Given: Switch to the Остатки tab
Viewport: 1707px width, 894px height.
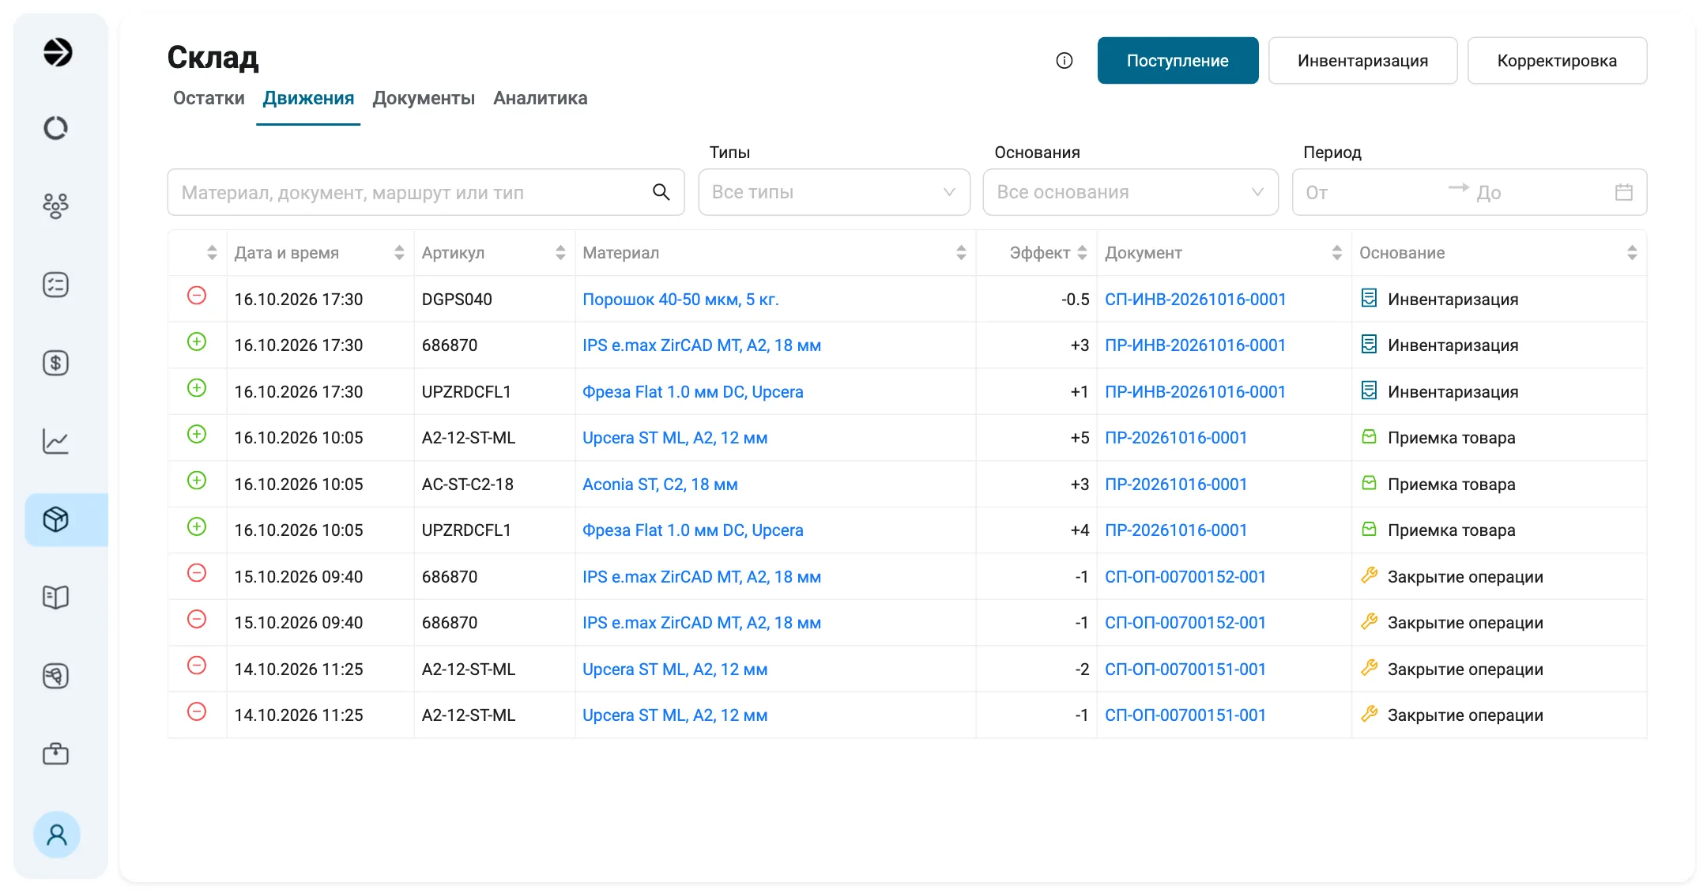Looking at the screenshot, I should coord(209,98).
